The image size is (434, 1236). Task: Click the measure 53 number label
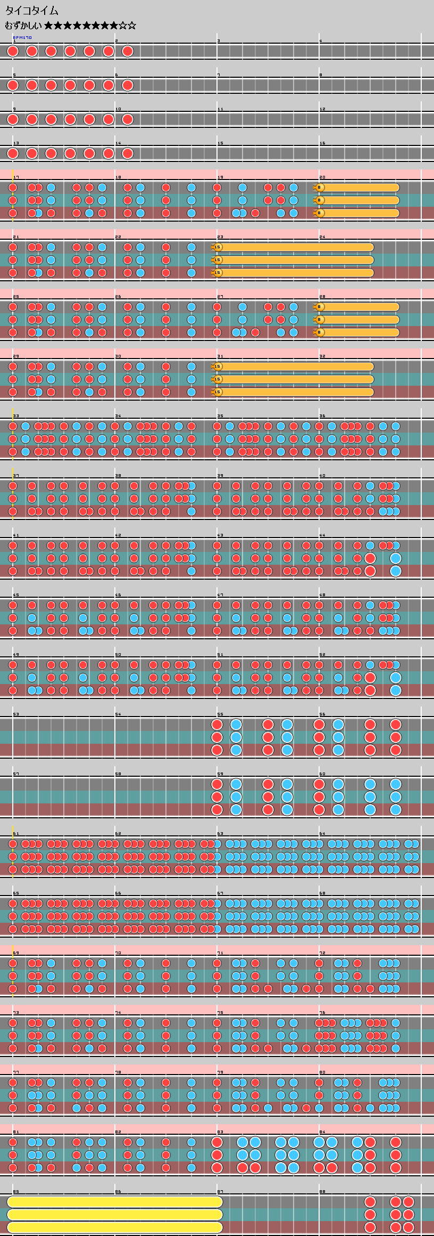tap(16, 714)
